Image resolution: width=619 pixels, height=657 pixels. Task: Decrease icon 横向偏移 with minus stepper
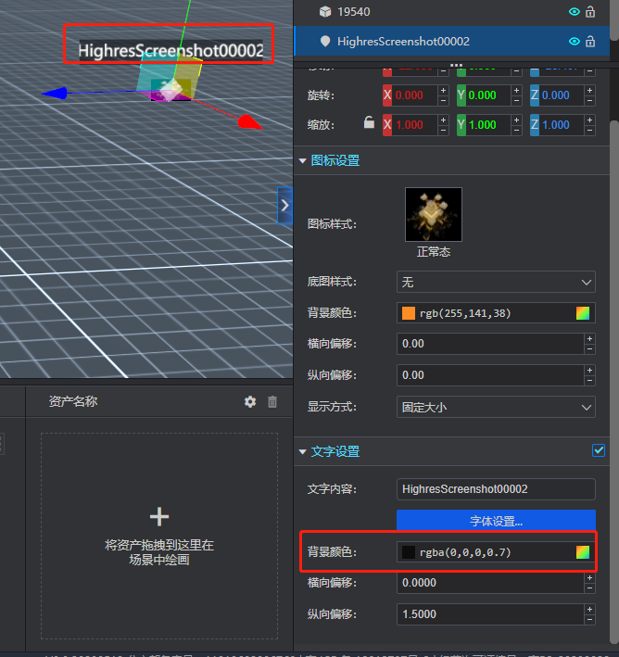tap(589, 349)
